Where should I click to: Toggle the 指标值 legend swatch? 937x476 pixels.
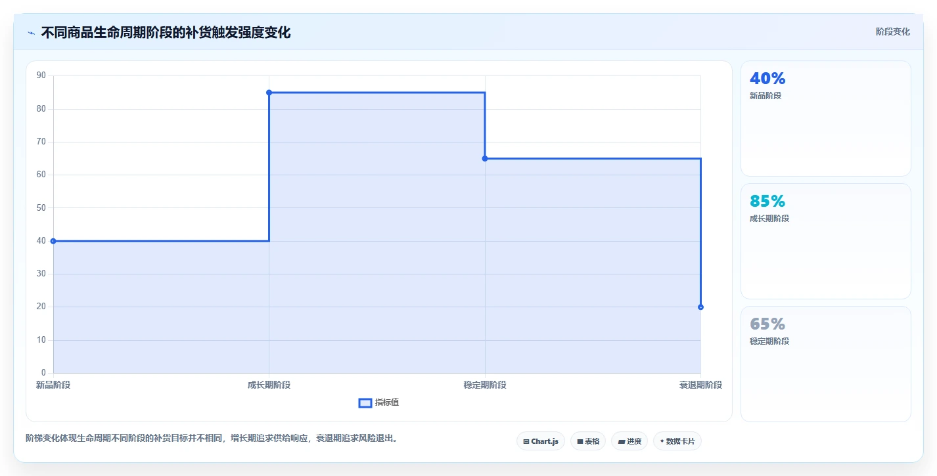coord(365,402)
